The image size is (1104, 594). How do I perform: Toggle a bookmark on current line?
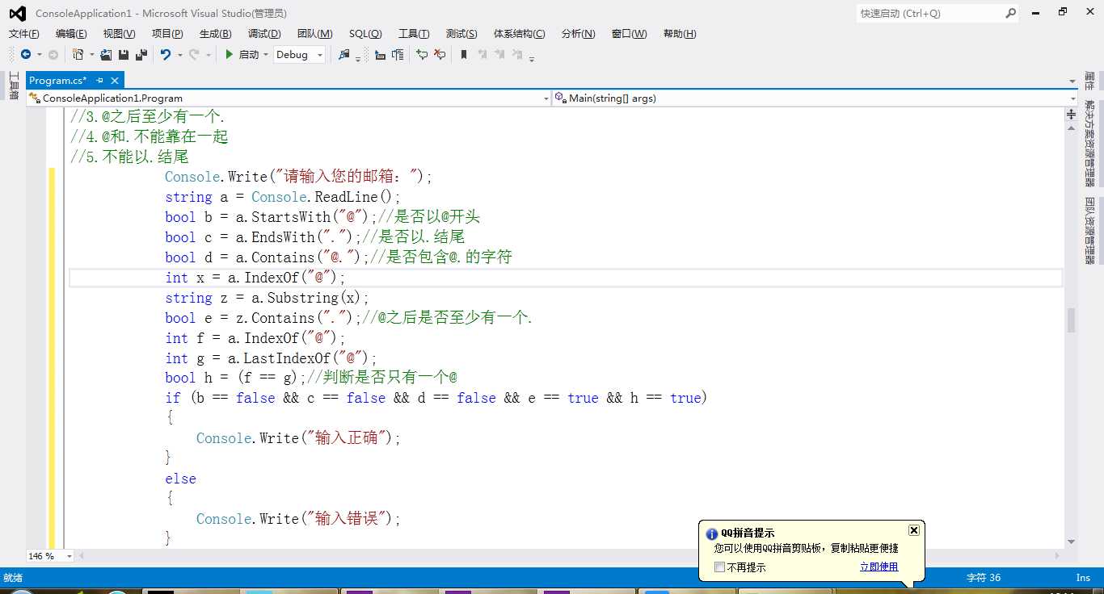464,55
